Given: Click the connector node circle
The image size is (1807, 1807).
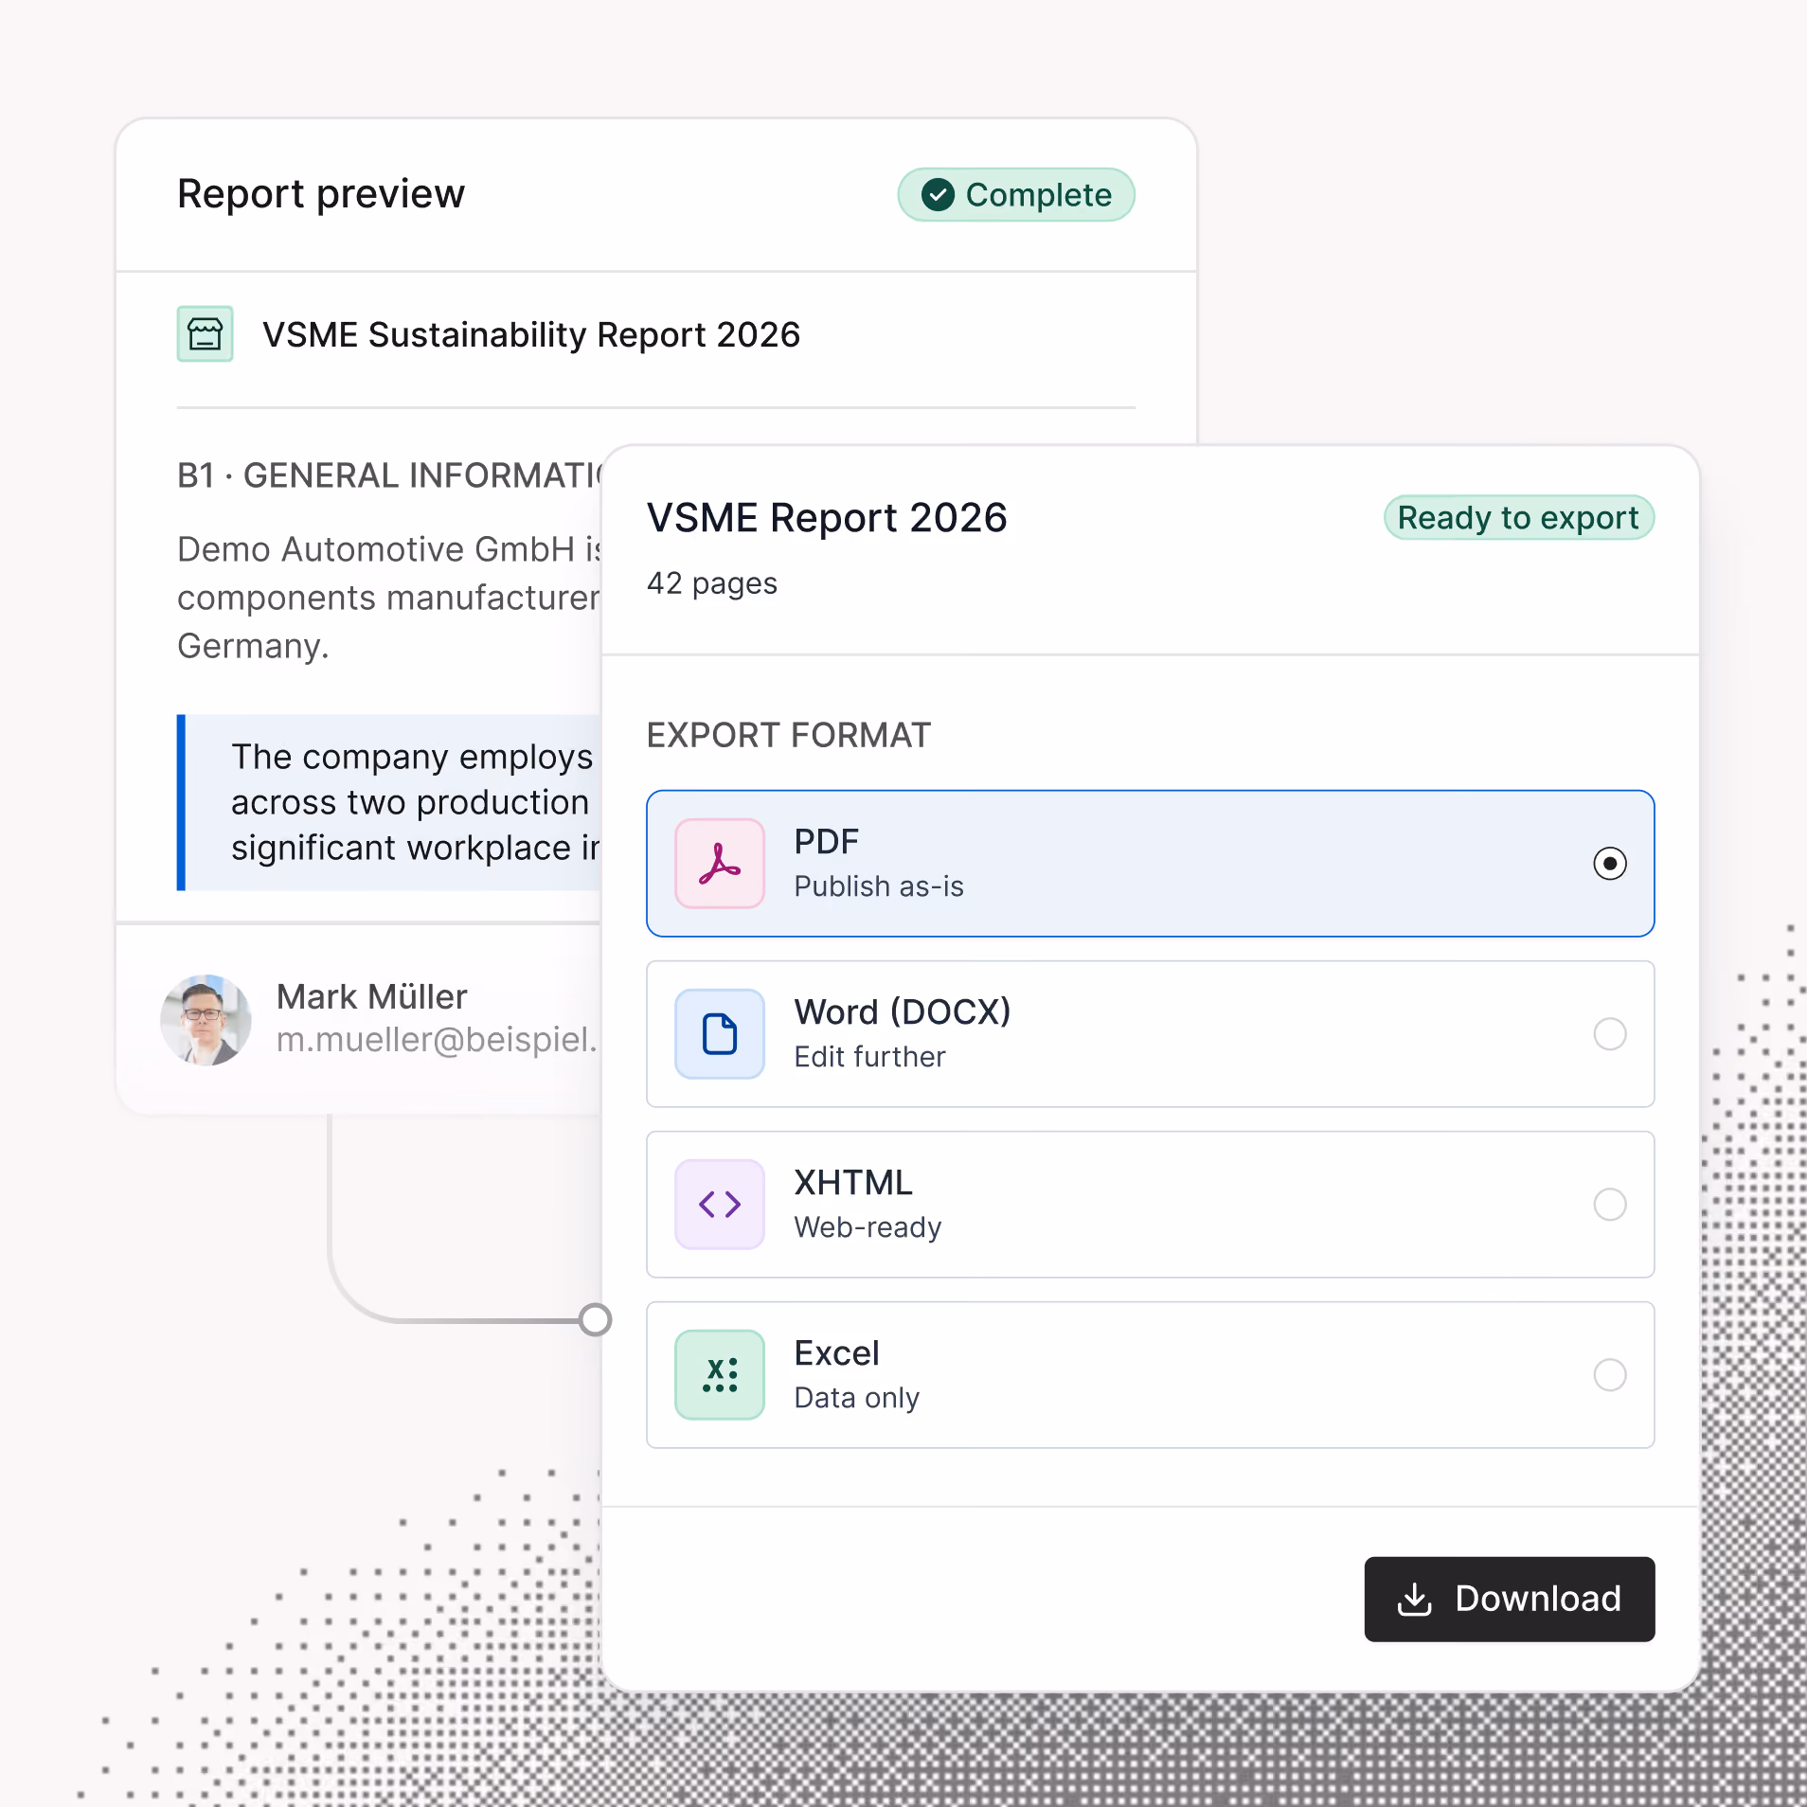Looking at the screenshot, I should click(595, 1320).
